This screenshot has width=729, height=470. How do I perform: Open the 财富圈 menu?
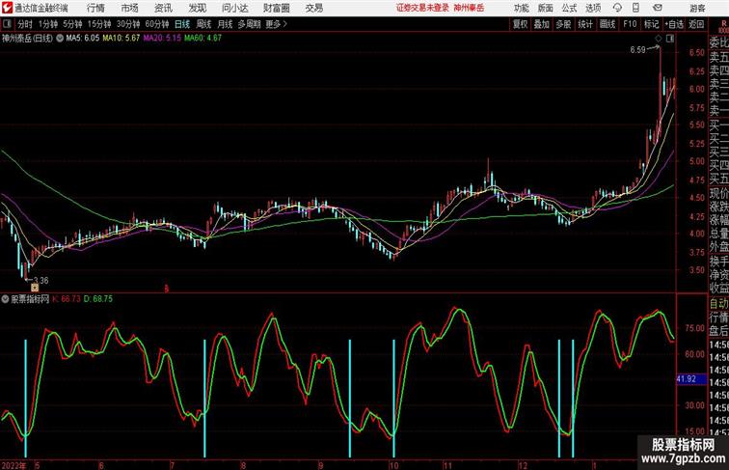point(277,8)
